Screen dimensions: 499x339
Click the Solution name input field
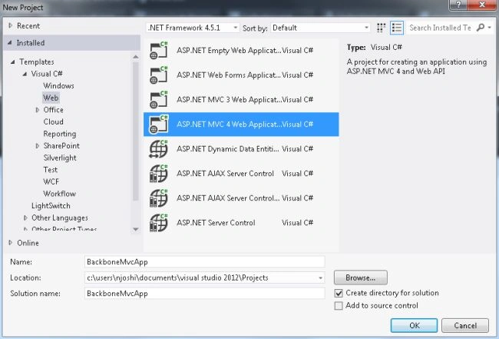coord(205,294)
